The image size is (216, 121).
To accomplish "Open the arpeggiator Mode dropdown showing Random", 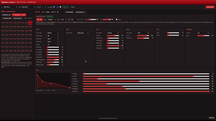I will point(52,19).
